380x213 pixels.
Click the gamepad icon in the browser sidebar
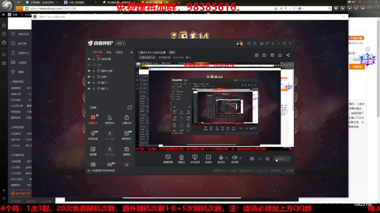pos(4,63)
